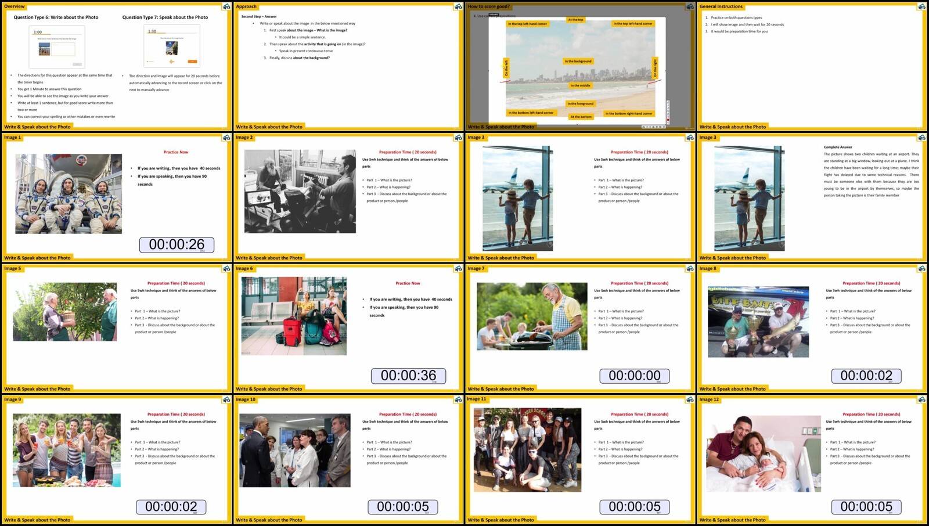Viewport: 929px width, 526px height.
Task: Click the logo icon on the Image 8 slide
Action: [921, 269]
